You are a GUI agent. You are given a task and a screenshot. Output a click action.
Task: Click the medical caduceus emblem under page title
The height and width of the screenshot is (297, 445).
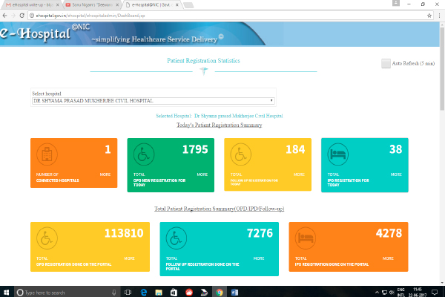click(203, 71)
